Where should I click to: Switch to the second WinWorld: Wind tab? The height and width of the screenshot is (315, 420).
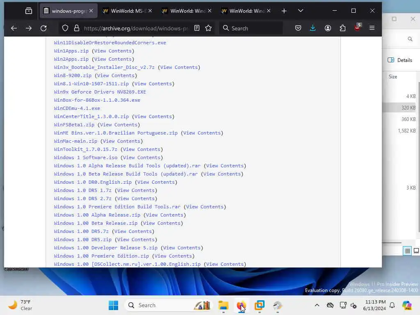tap(187, 11)
